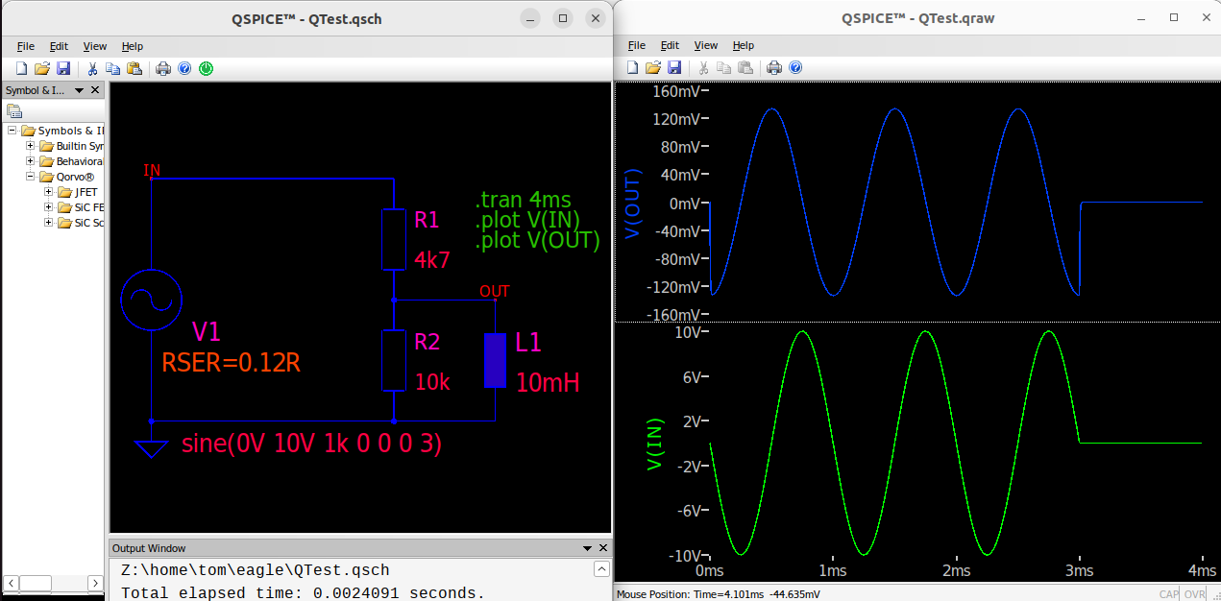Collapse the Qorvo® folder
Viewport: 1221px width, 601px height.
click(31, 177)
